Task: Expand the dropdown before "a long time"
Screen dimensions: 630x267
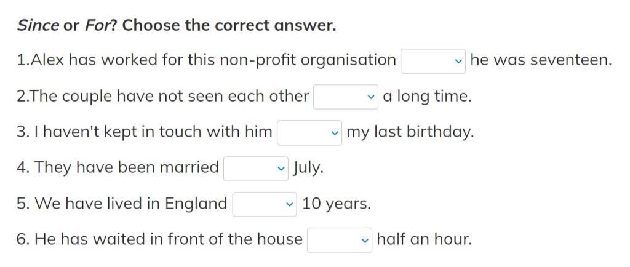Action: pos(345,97)
